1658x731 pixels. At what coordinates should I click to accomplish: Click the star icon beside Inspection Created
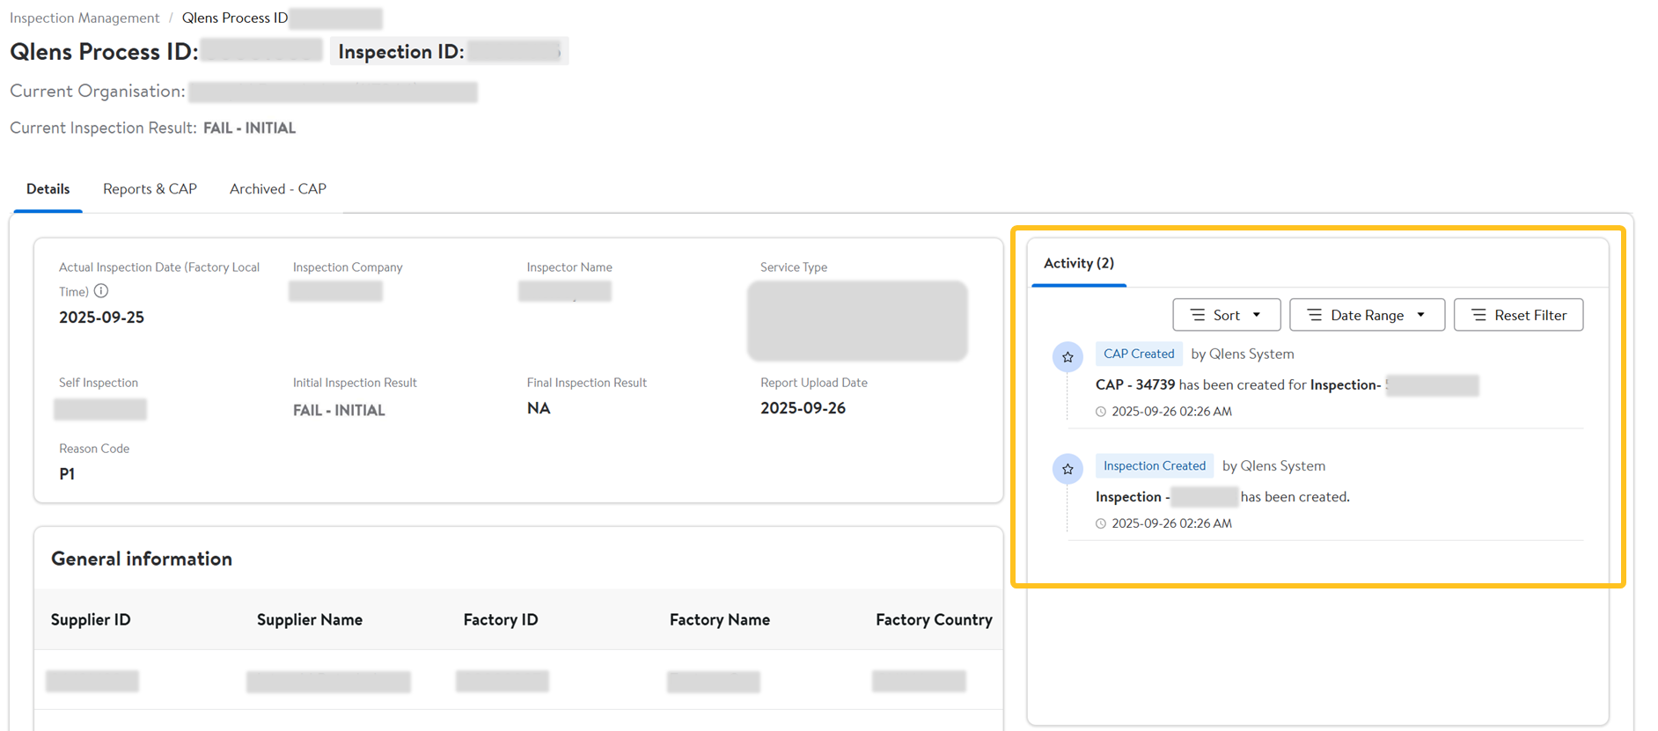click(1067, 469)
